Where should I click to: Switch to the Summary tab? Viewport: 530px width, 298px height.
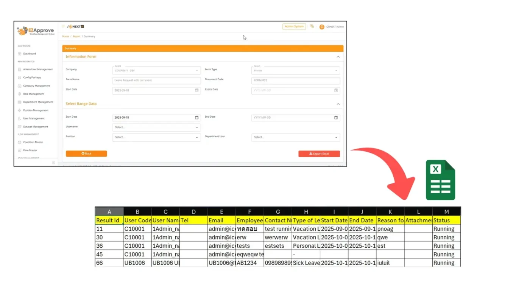click(x=71, y=48)
